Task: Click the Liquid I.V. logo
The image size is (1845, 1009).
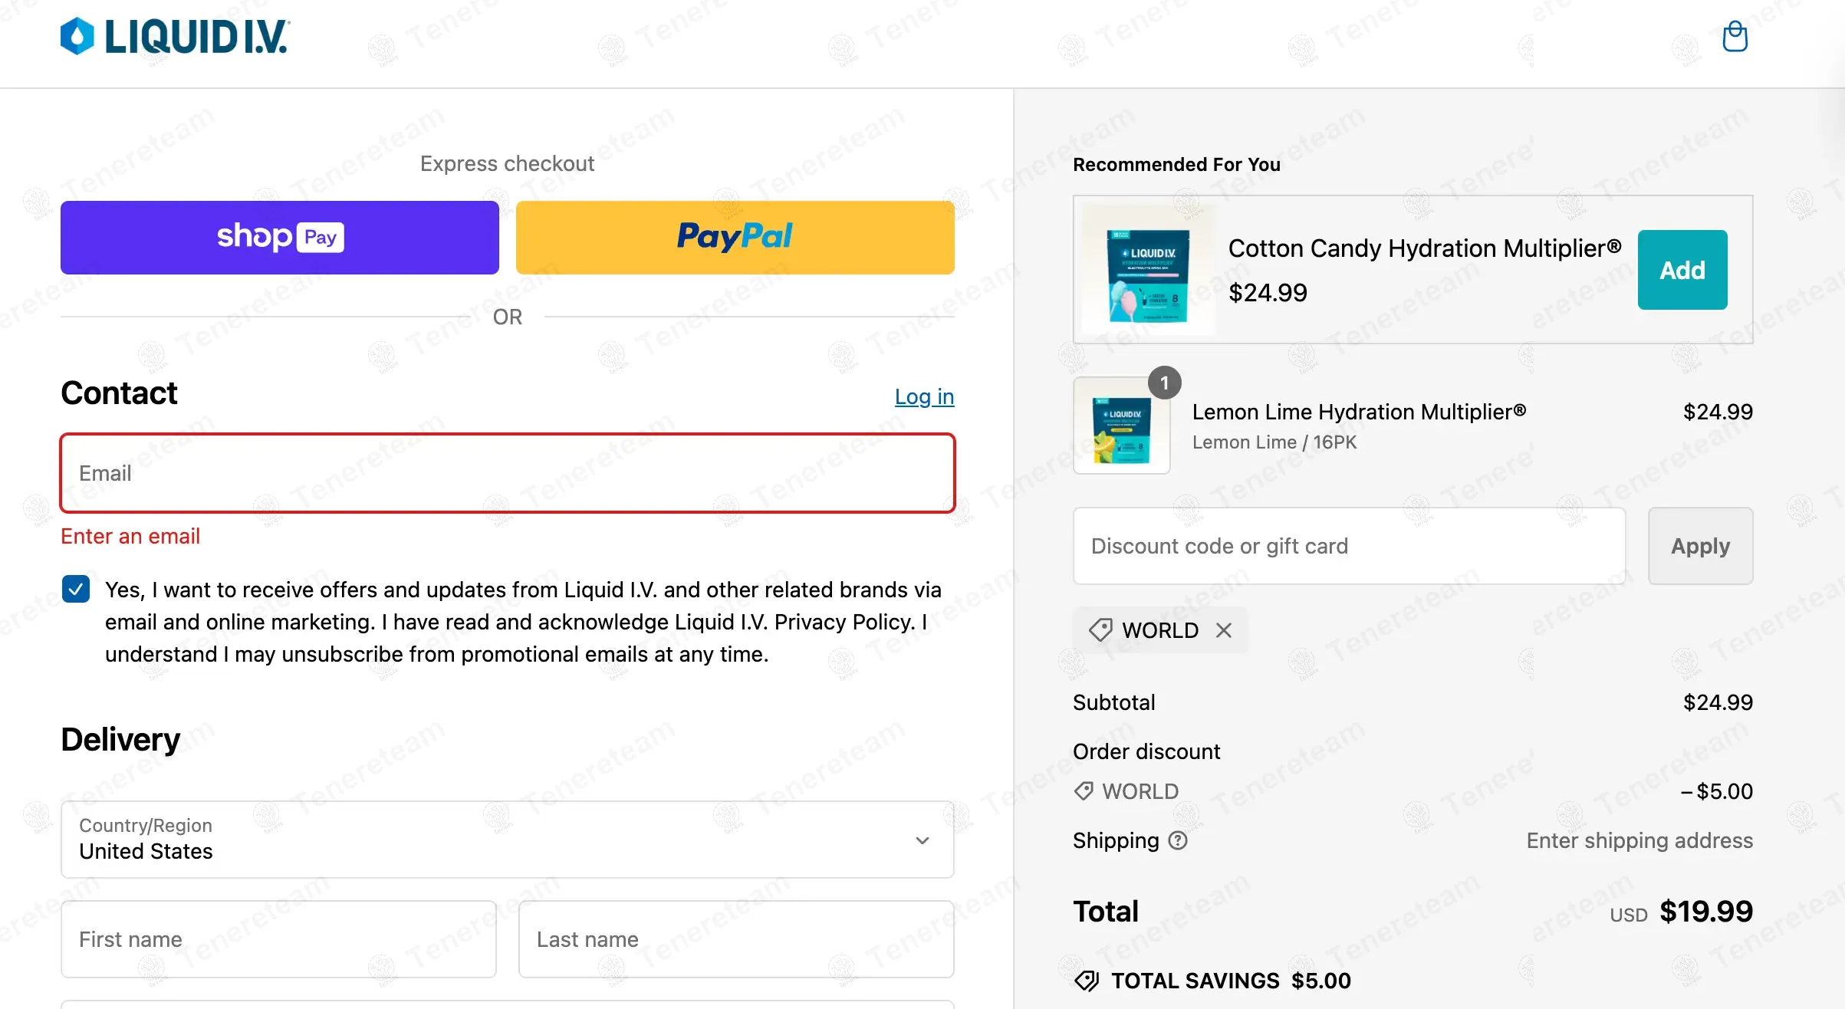Action: click(x=175, y=37)
